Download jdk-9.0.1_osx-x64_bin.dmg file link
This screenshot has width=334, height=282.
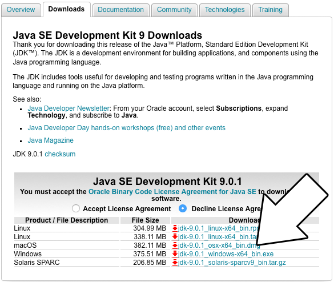tap(219, 245)
